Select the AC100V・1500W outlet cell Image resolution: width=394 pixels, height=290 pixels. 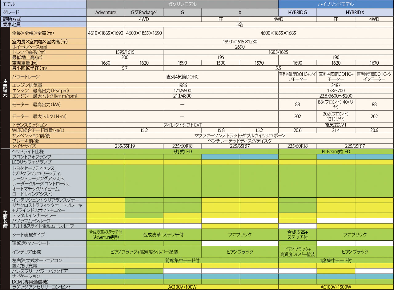tap(336, 287)
